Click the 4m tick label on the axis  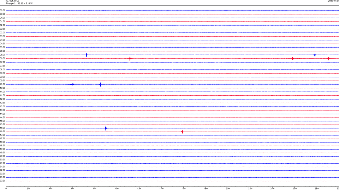(x=50, y=189)
